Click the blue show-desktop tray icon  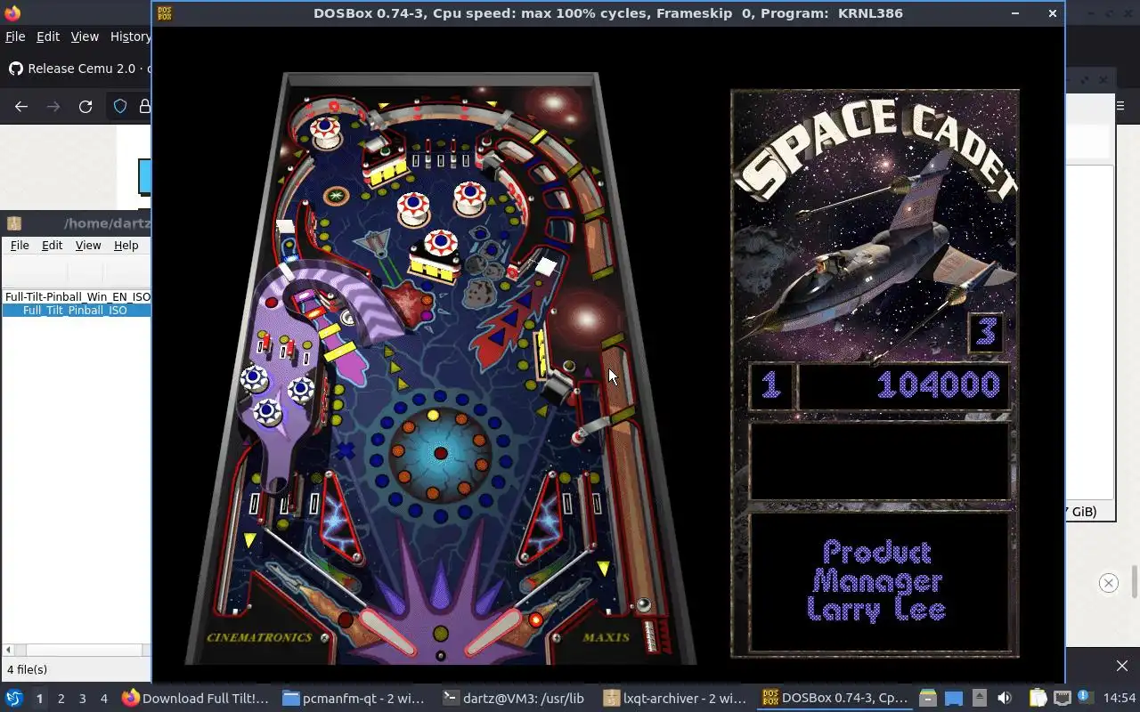pos(954,699)
